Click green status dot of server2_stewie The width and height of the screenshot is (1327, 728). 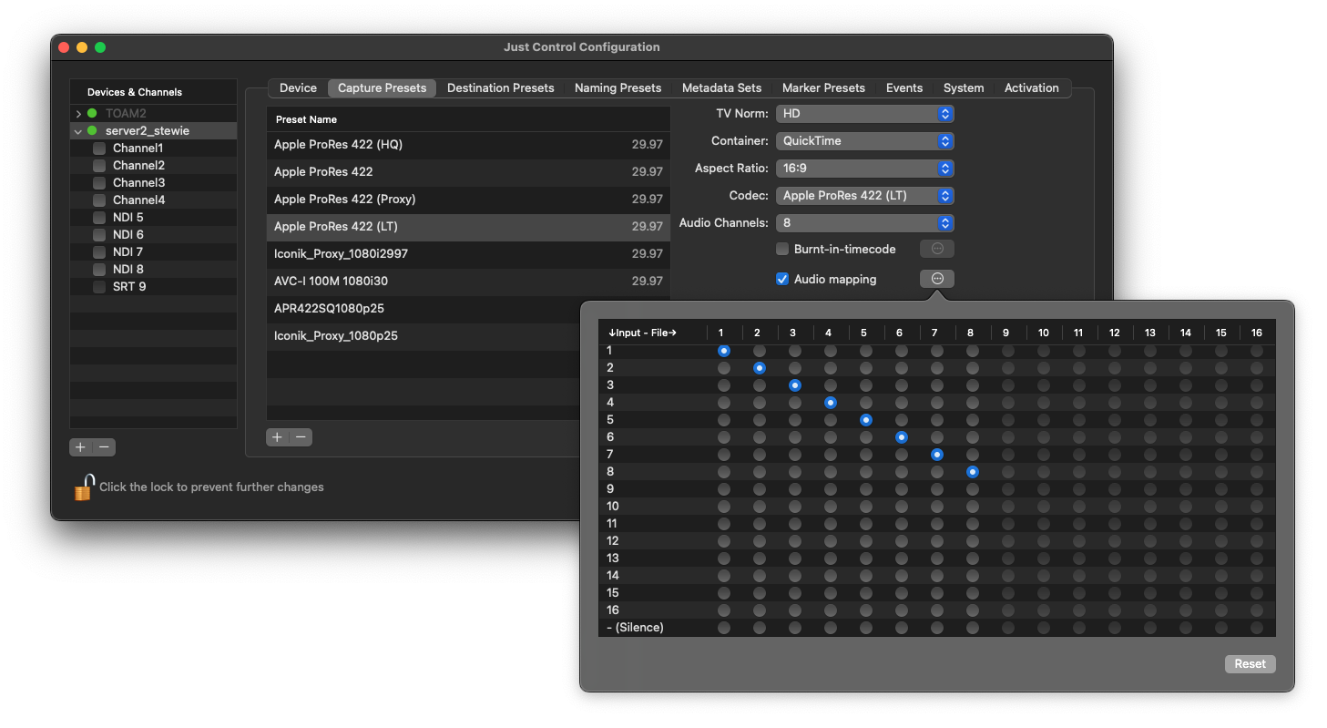[92, 131]
